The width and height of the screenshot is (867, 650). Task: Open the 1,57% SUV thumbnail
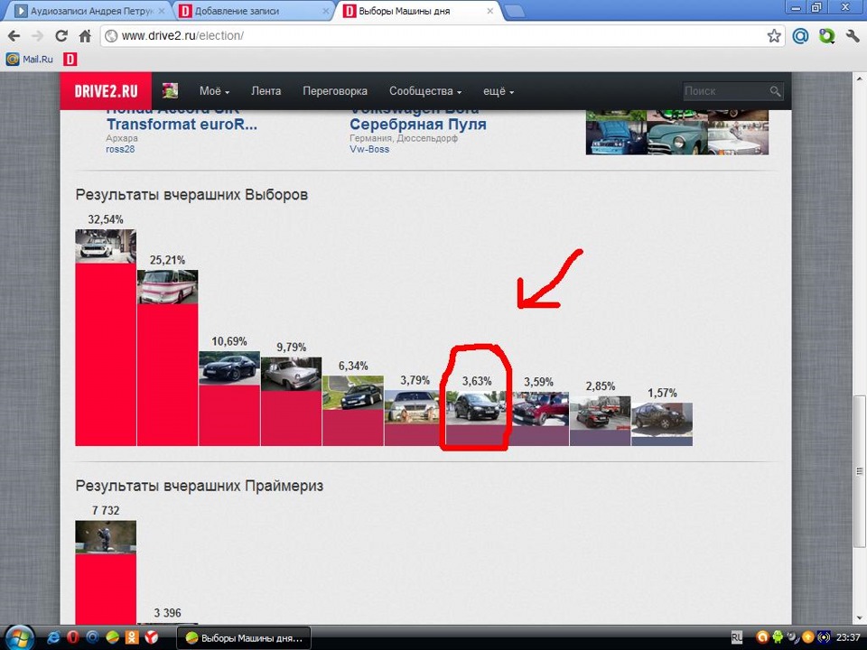pyautogui.click(x=662, y=420)
